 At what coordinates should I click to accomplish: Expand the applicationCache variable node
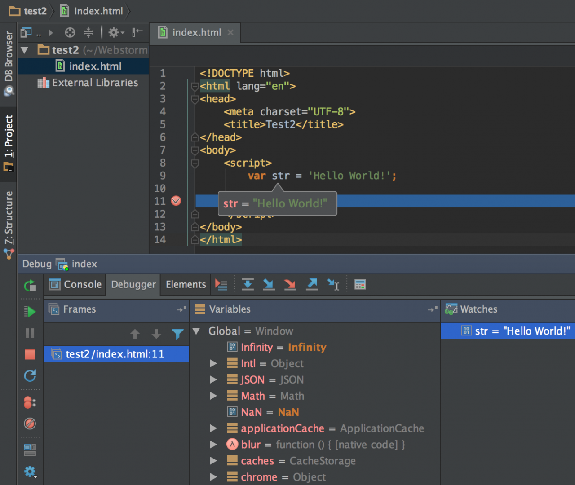point(213,428)
